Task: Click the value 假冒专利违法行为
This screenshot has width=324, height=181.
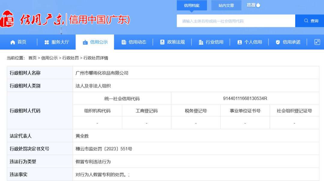Action: pyautogui.click(x=93, y=162)
